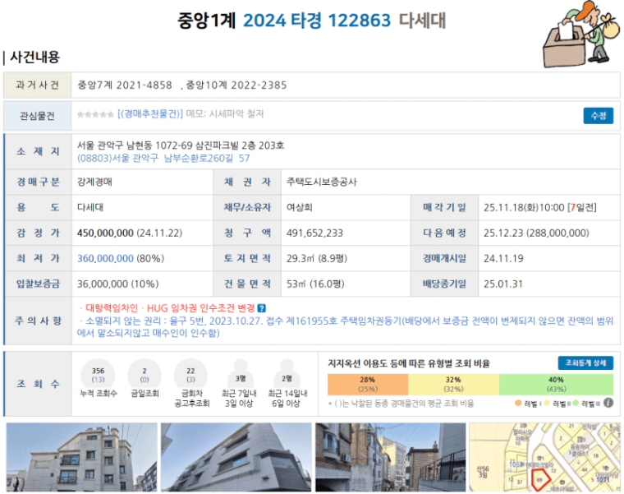The width and height of the screenshot is (624, 494).
Task: Click the sale date 25.11.18(화)10:00
Action: pos(524,207)
